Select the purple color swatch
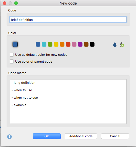 [80, 44]
